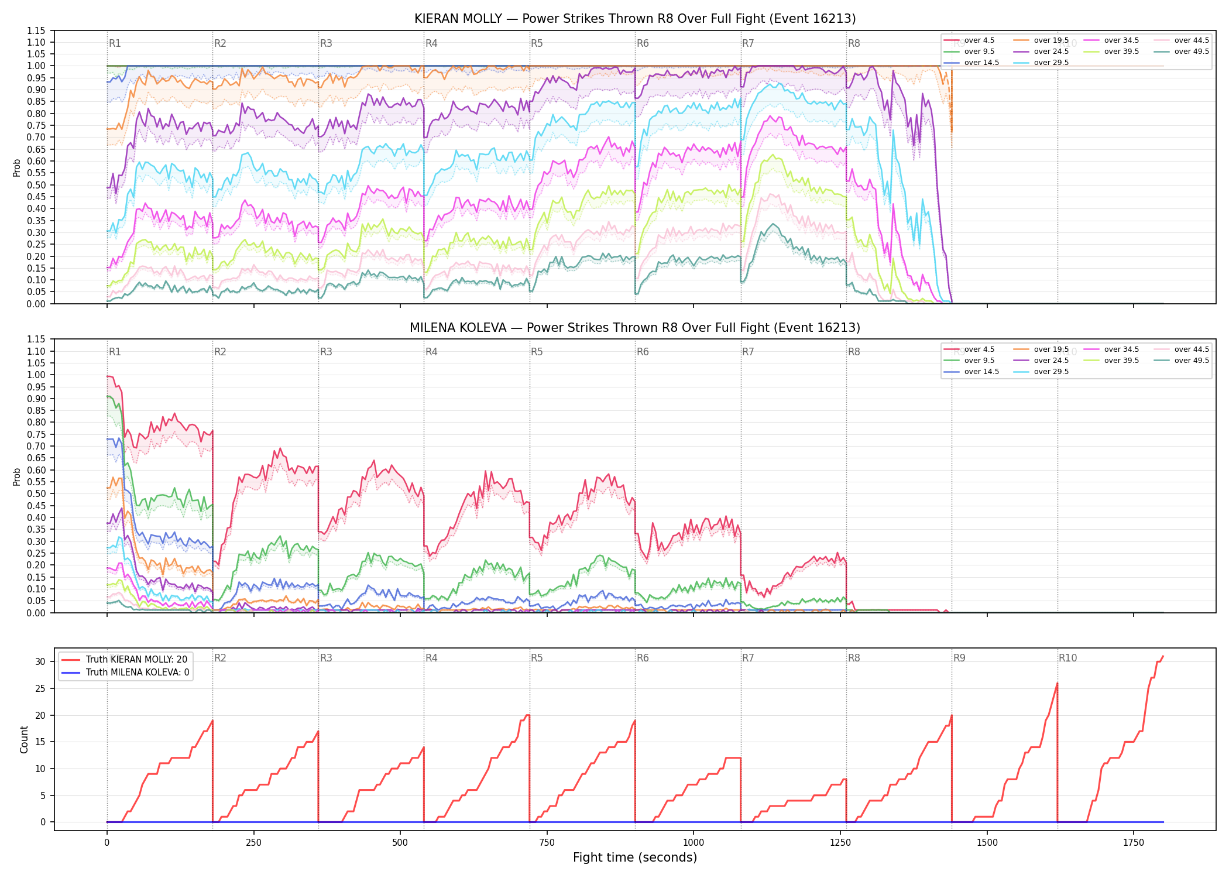
Task: Click 'over 24.5' legend entry in middle chart
Action: [x=1041, y=361]
